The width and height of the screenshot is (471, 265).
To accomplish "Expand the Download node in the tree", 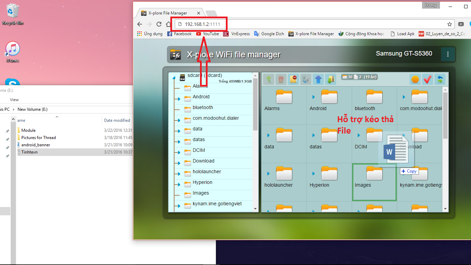I will click(x=179, y=164).
